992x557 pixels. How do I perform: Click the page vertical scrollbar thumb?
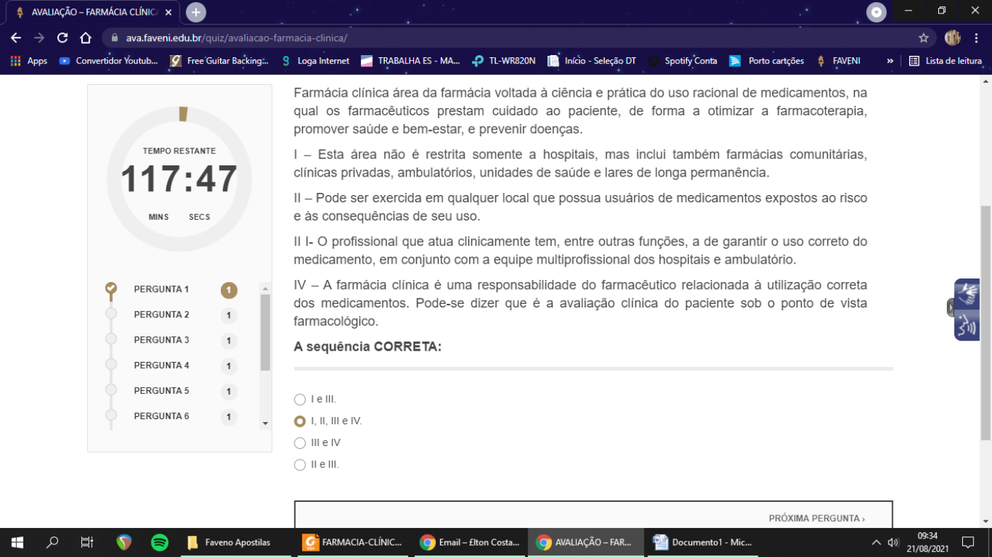986,322
